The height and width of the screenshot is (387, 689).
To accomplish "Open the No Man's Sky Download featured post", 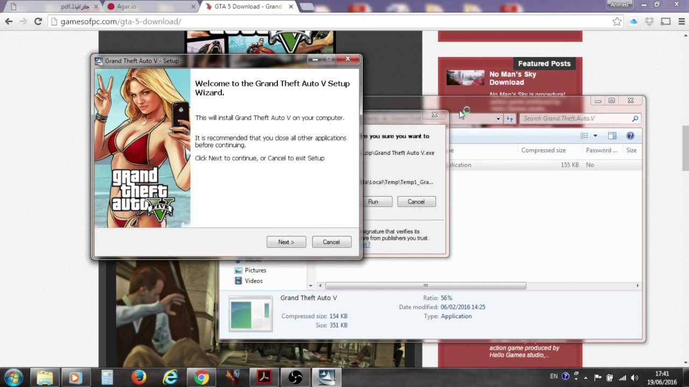I will [x=512, y=78].
